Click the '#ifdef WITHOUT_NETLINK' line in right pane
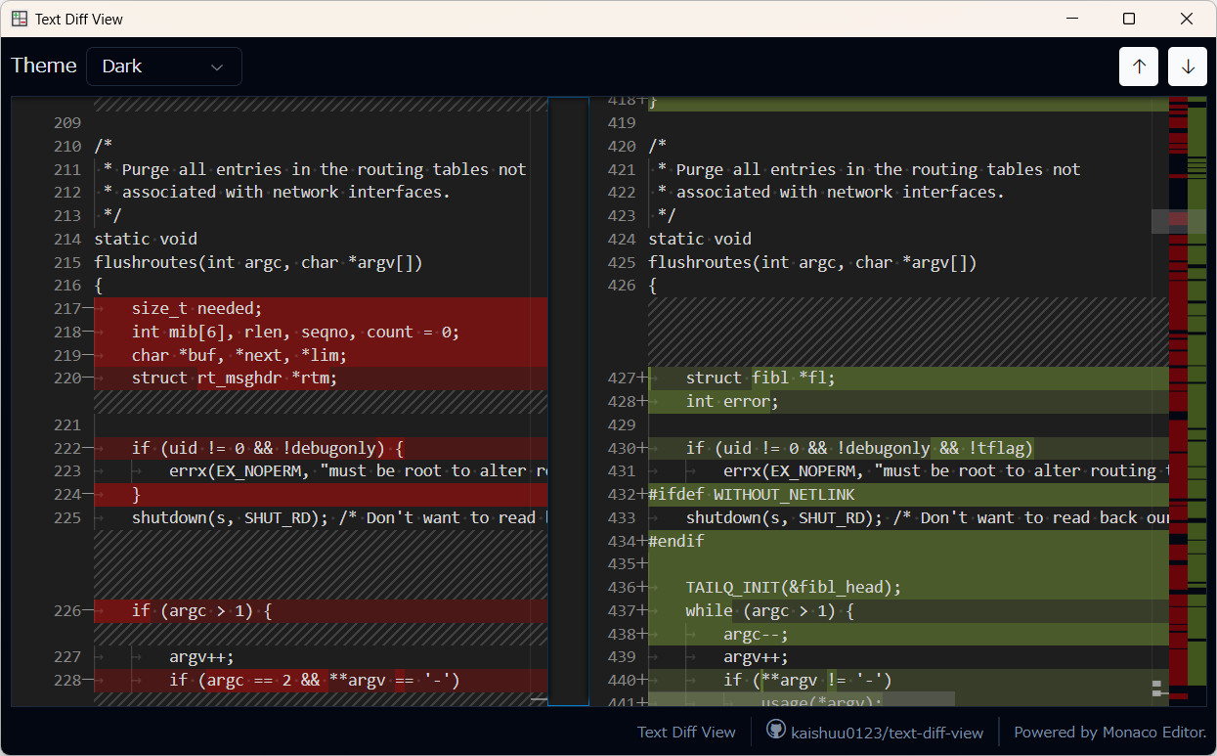Image resolution: width=1217 pixels, height=756 pixels. (751, 495)
